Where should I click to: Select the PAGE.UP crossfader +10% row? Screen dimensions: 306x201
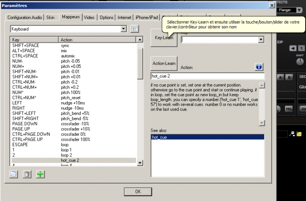tap(73, 129)
